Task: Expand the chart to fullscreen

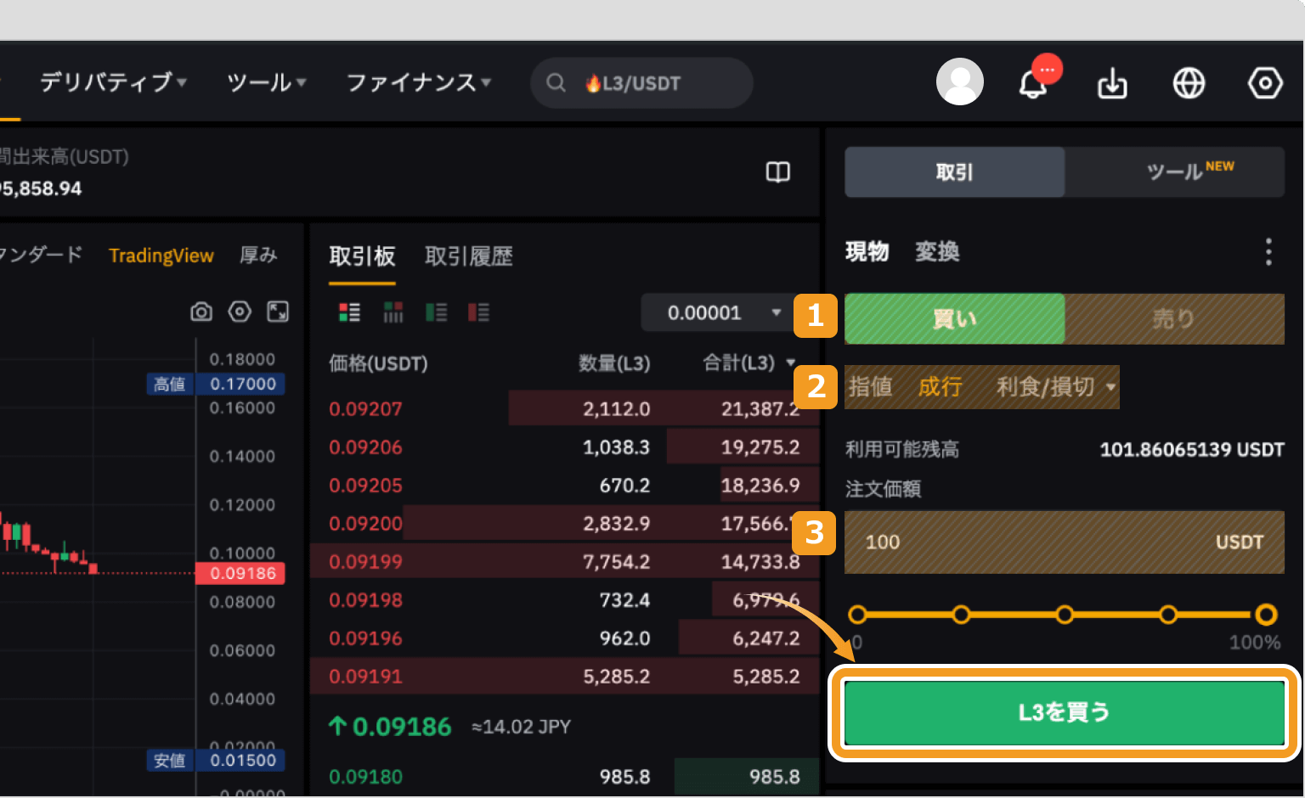Action: 278,312
